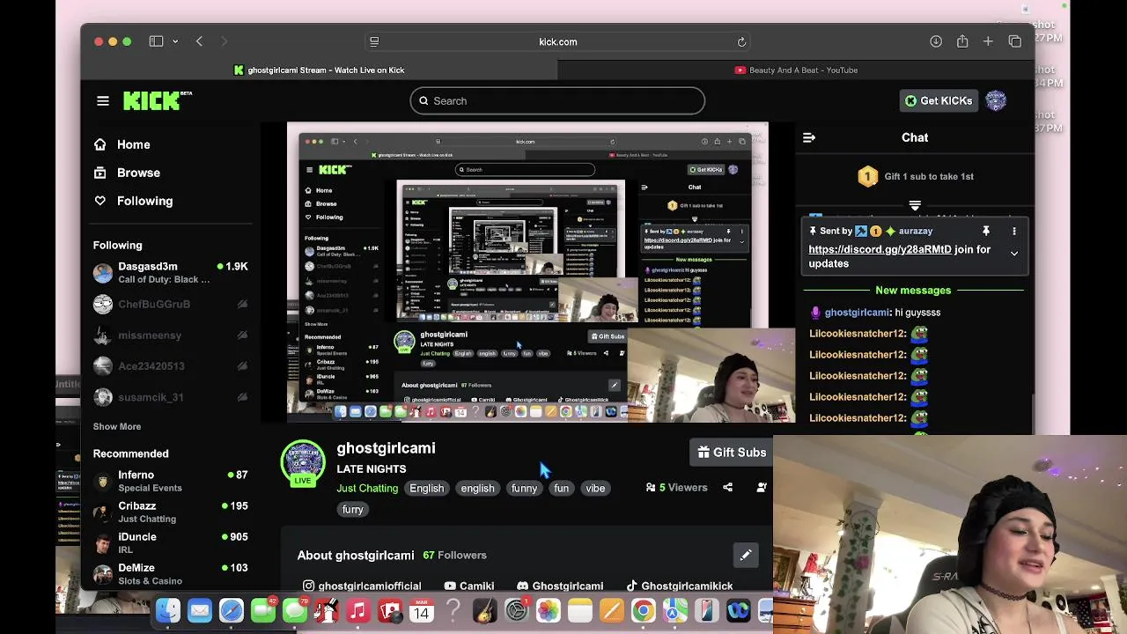Screen dimensions: 1127x634
Task: Toggle the Safari sidebar
Action: pos(156,41)
